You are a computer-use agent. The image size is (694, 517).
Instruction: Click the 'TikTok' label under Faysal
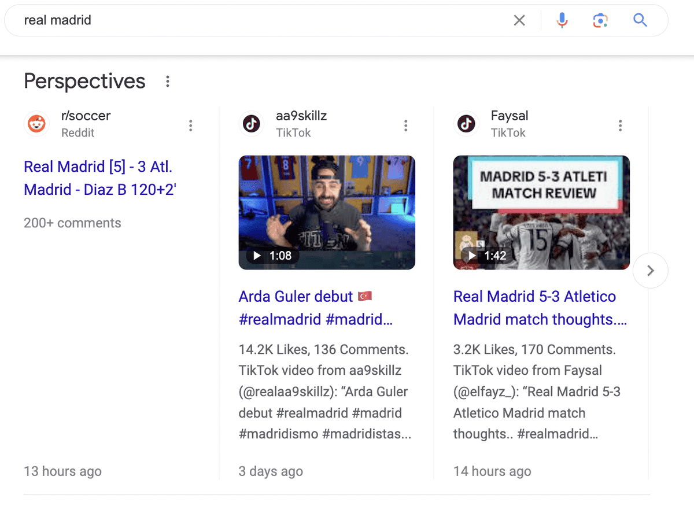pyautogui.click(x=508, y=133)
